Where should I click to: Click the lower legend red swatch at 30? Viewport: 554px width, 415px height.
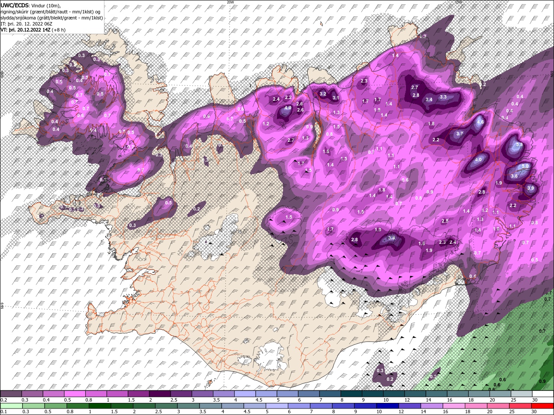542,406
